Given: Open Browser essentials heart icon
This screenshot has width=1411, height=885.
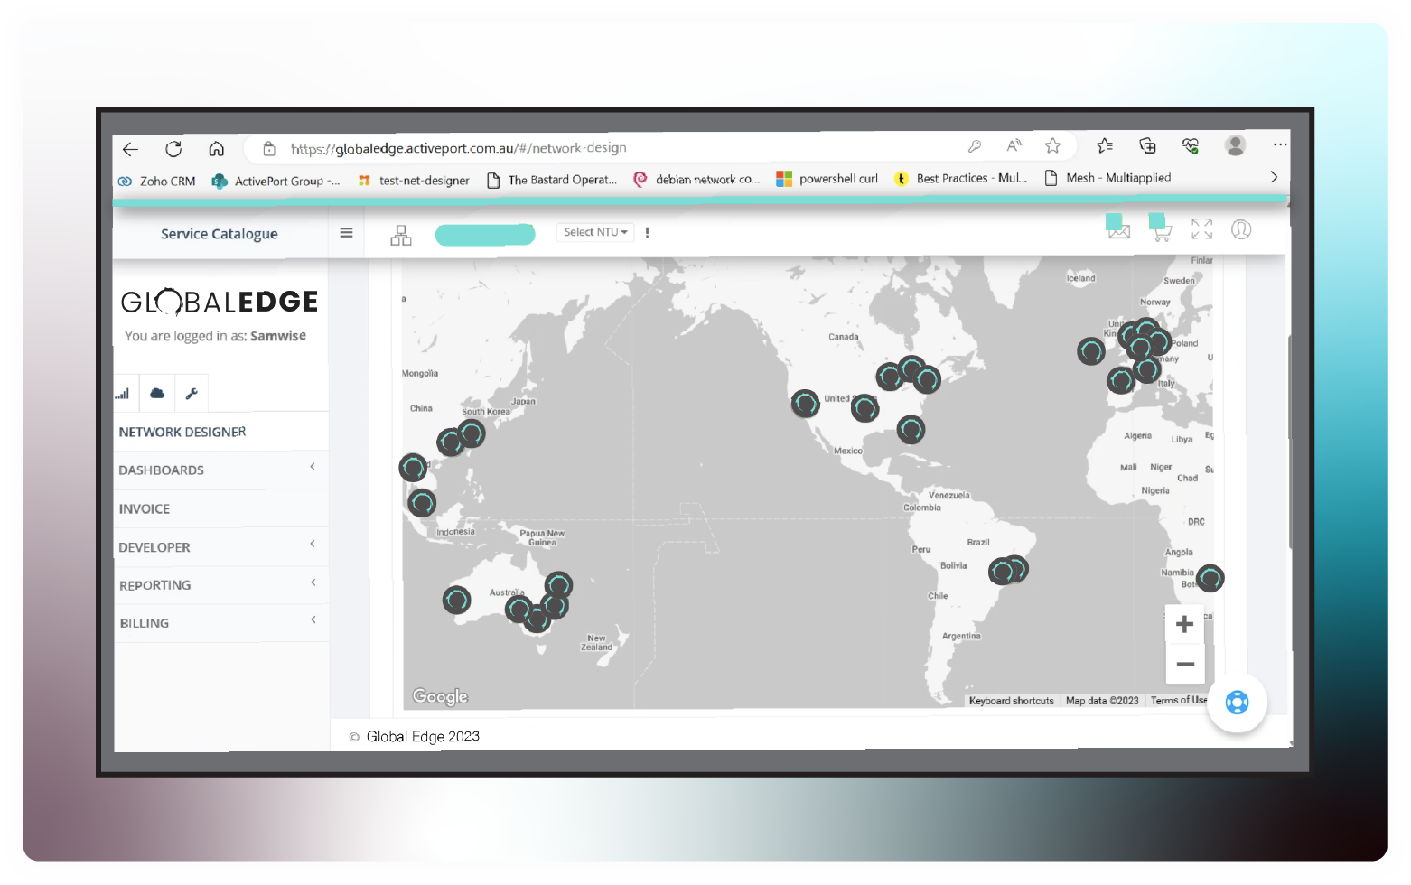Looking at the screenshot, I should [1191, 145].
